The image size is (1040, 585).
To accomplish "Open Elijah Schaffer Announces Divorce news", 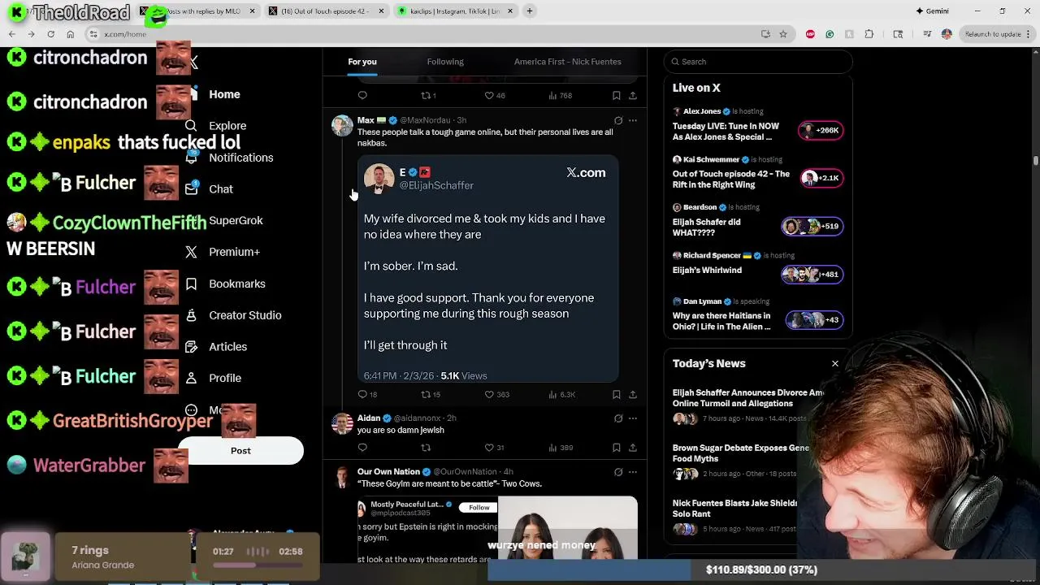I will click(747, 406).
